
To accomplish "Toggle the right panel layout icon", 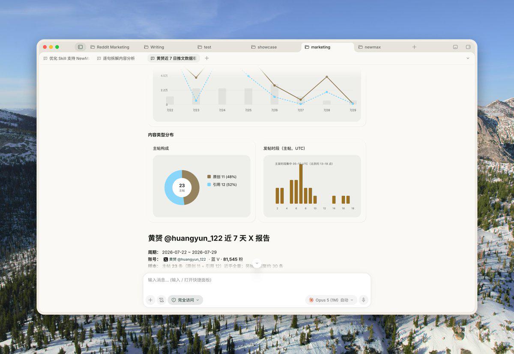I will pos(468,47).
